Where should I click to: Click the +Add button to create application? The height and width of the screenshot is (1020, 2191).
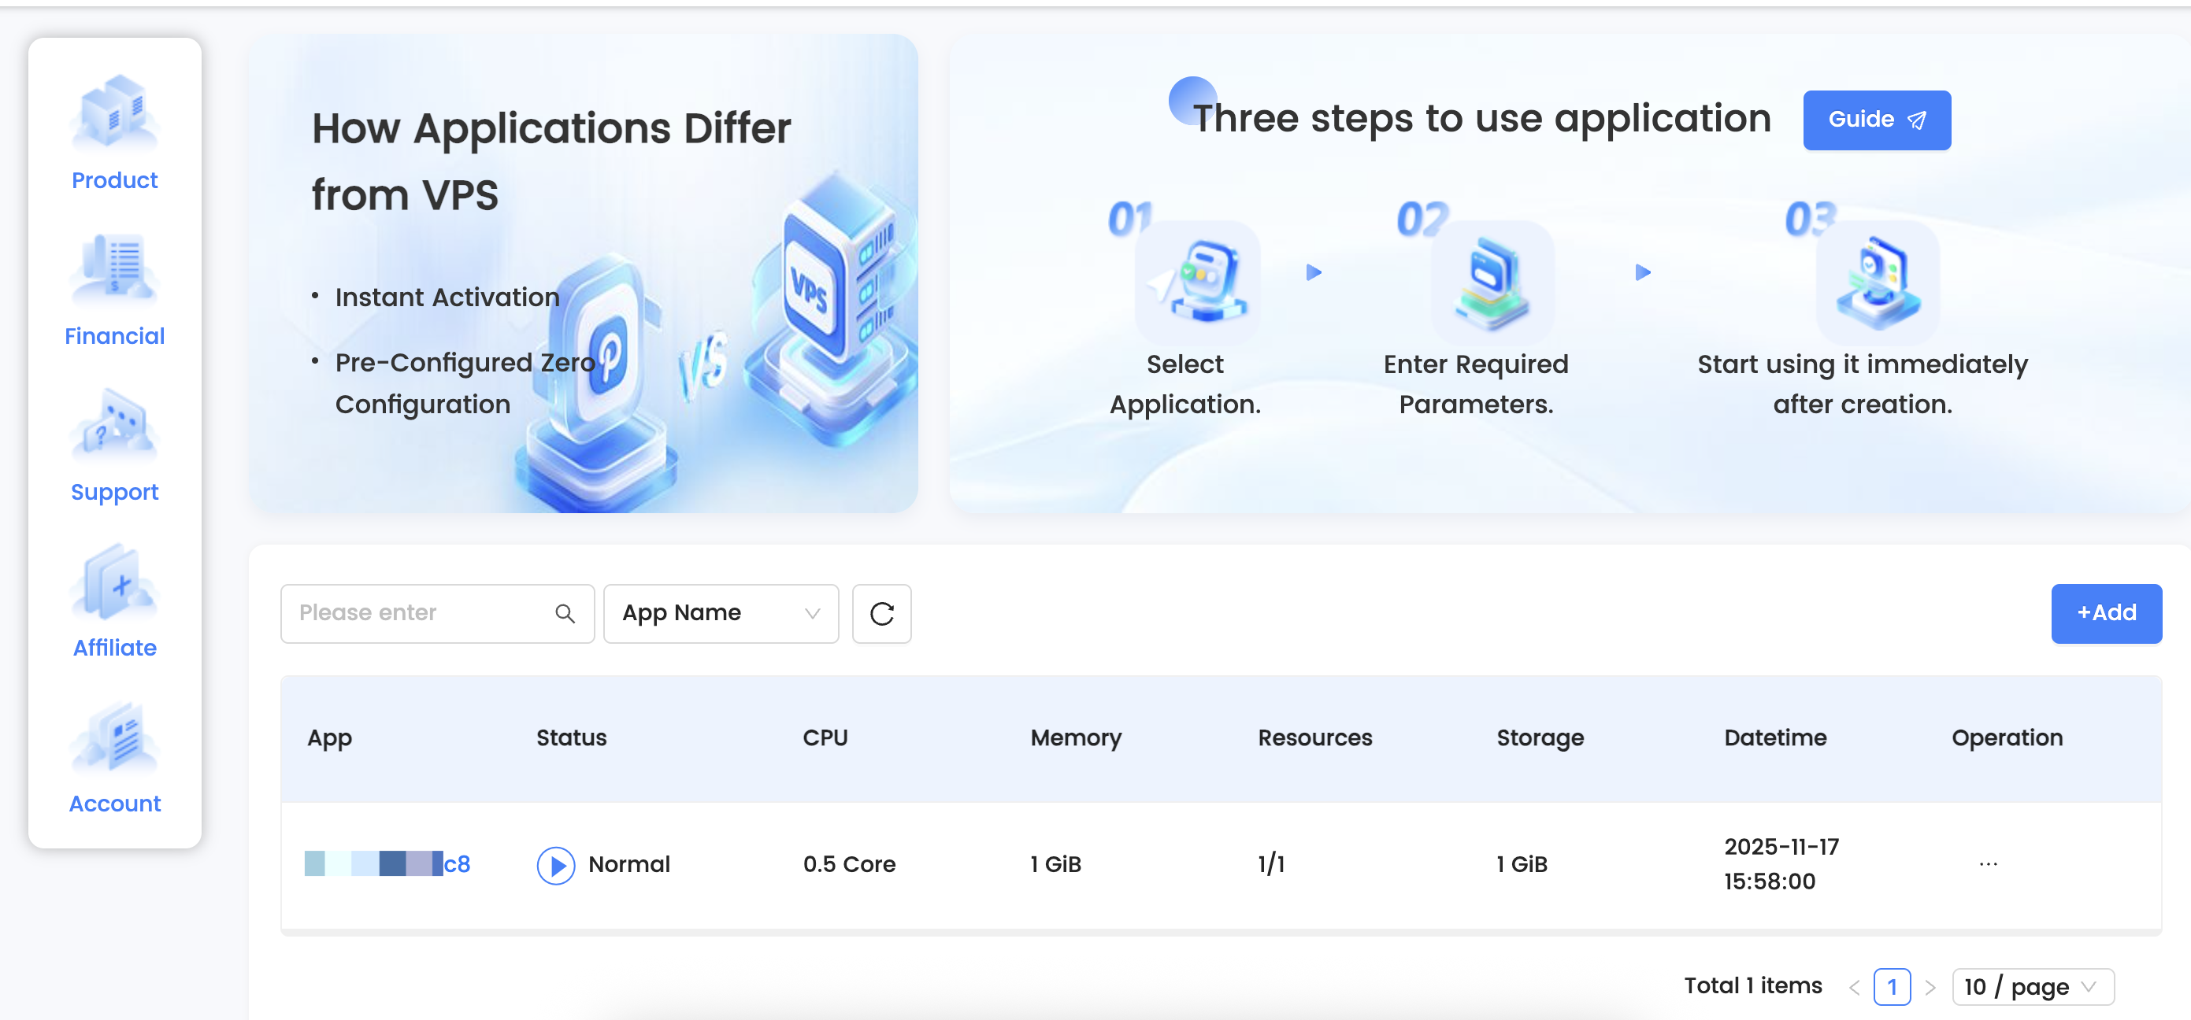pos(2106,613)
